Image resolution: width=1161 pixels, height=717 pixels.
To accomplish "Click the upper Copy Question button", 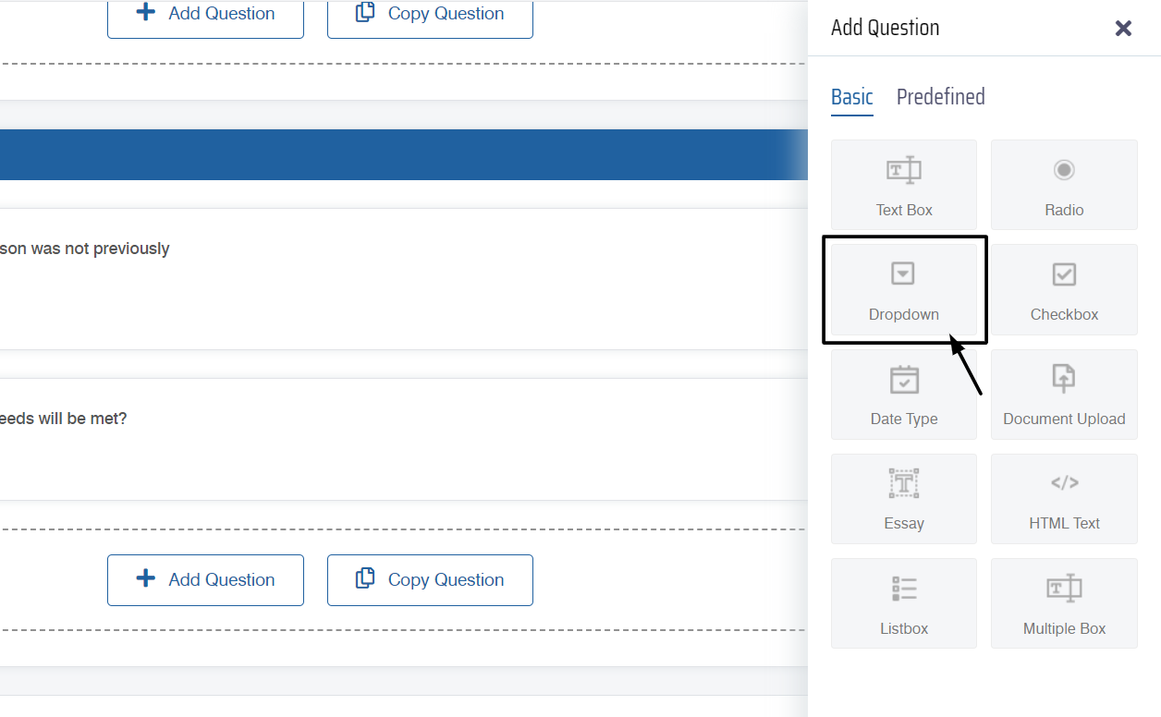I will (430, 15).
